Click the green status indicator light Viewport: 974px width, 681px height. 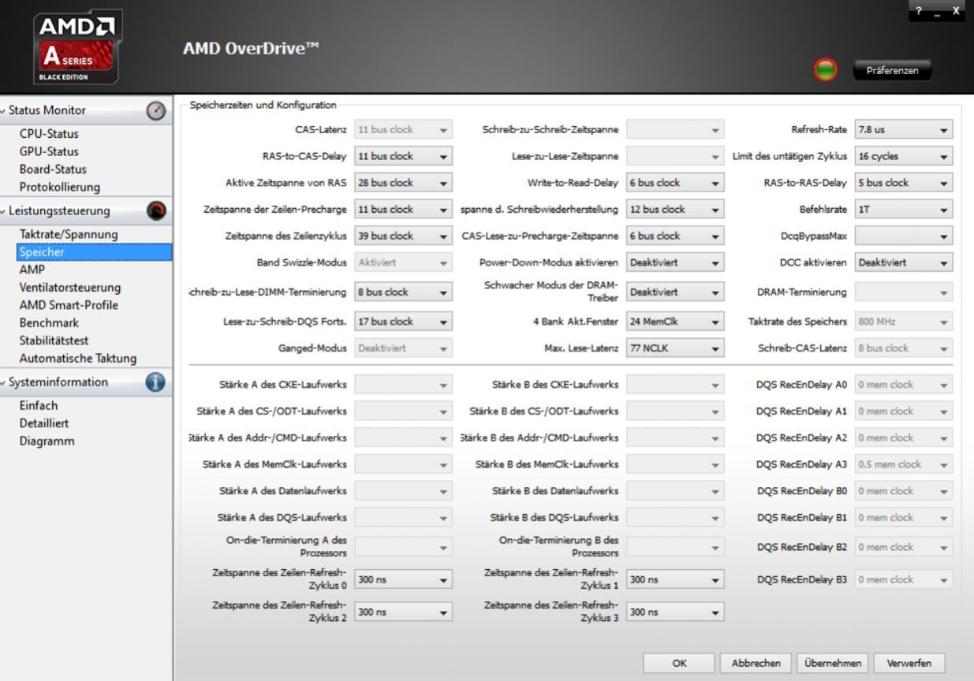(x=826, y=70)
